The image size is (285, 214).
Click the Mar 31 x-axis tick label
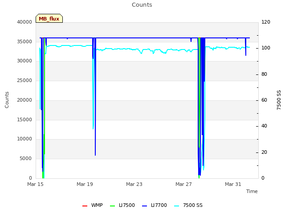(x=233, y=184)
